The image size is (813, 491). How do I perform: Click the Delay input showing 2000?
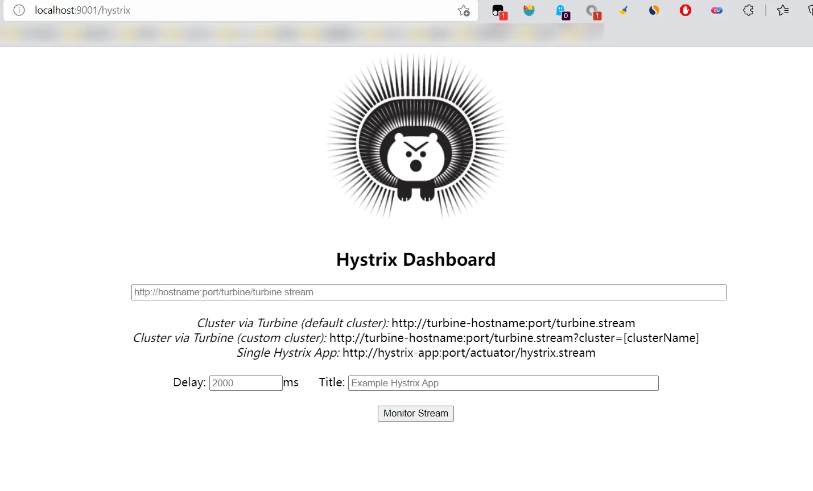(246, 383)
